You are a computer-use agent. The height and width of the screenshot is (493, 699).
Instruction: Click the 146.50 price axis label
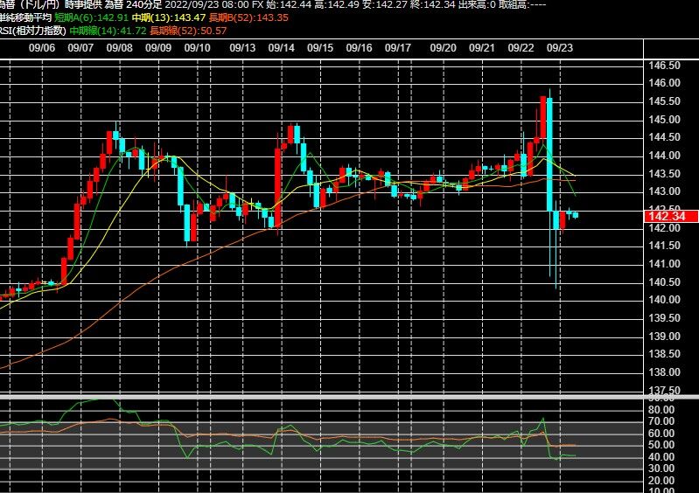tap(664, 66)
